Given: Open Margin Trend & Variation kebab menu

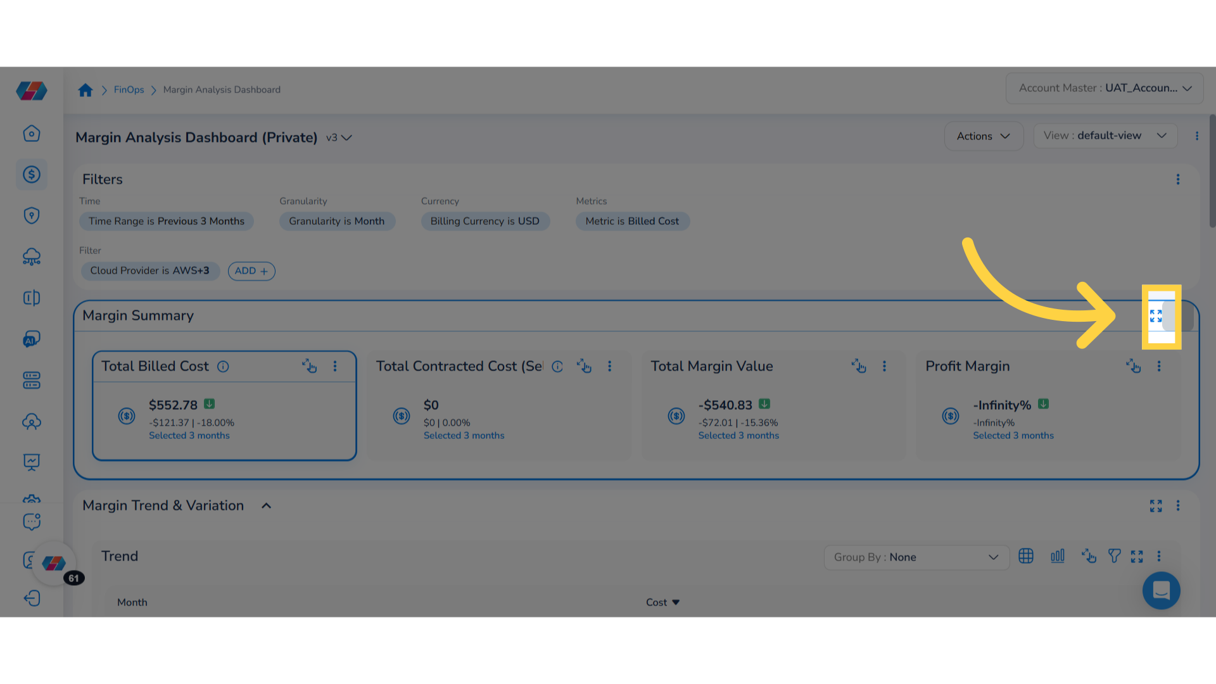Looking at the screenshot, I should tap(1178, 505).
